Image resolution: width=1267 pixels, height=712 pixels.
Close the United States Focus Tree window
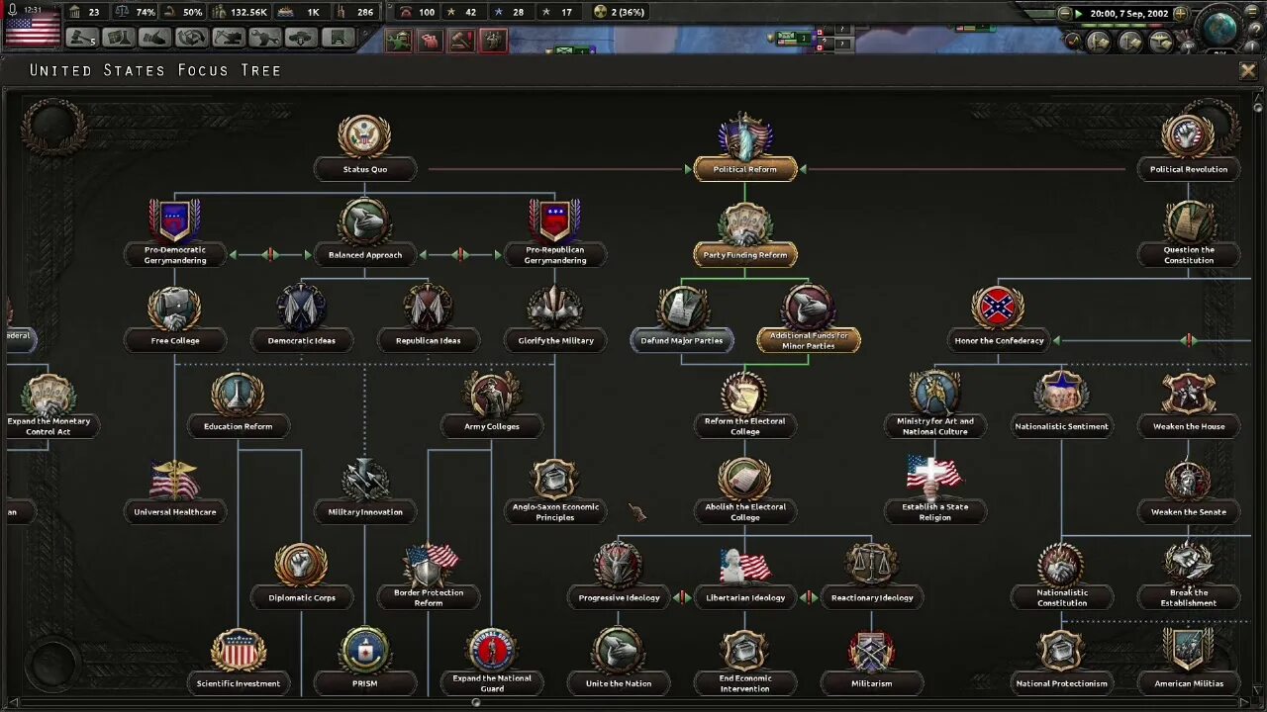click(1248, 70)
